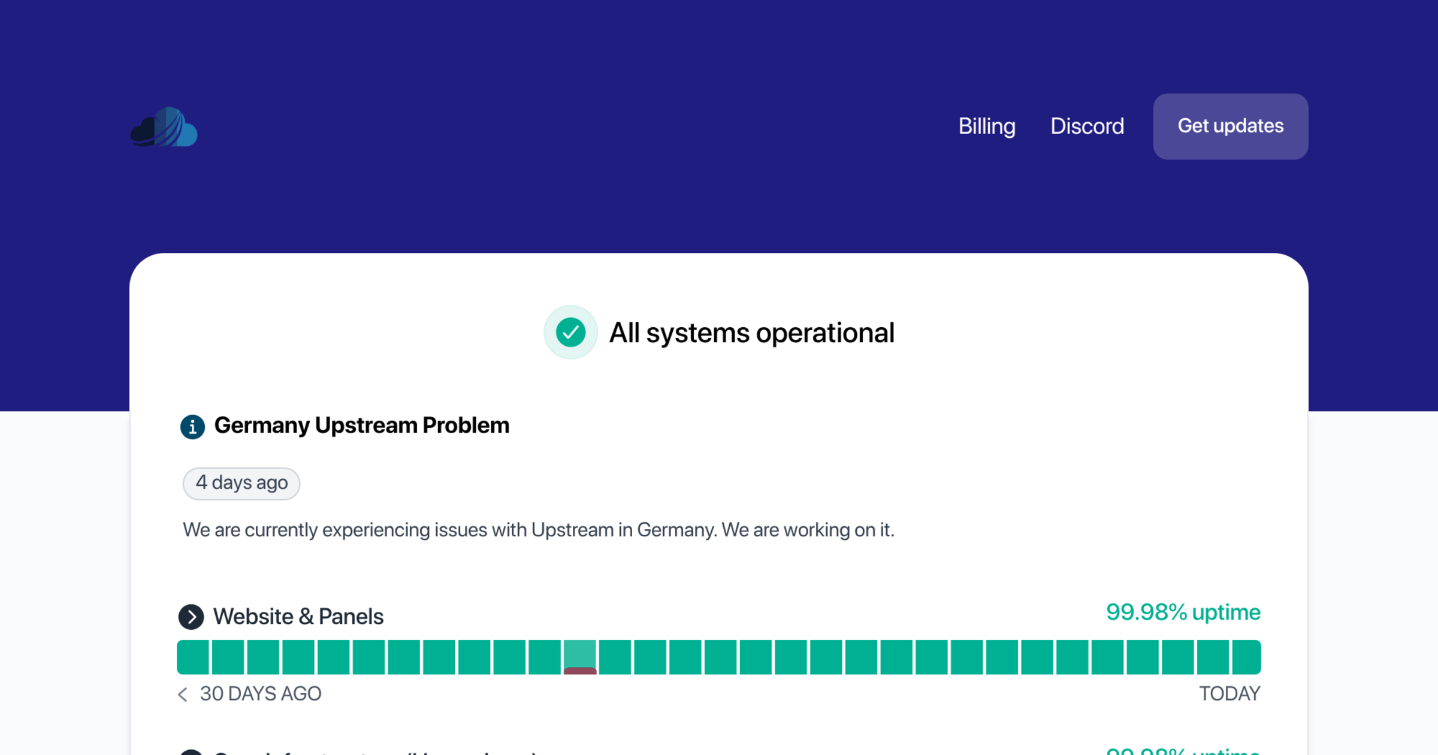Open the Billing link
Viewport: 1438px width, 755px height.
point(986,126)
